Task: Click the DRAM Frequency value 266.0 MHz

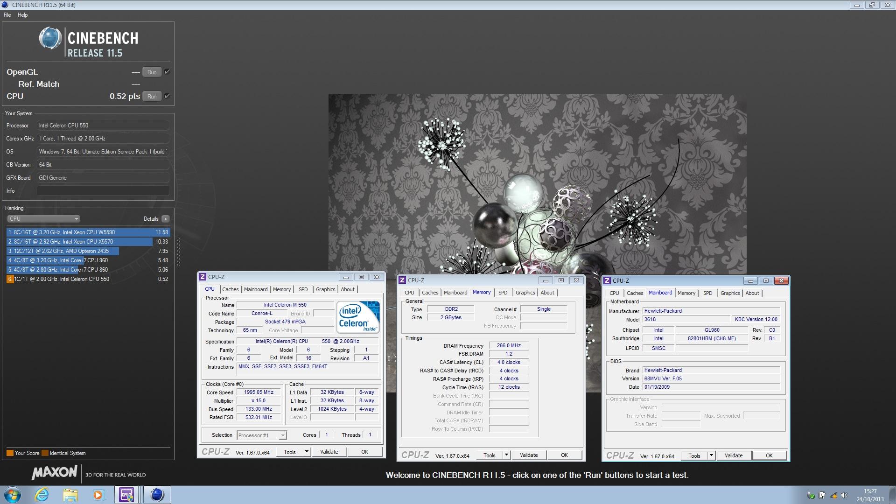Action: (x=509, y=346)
